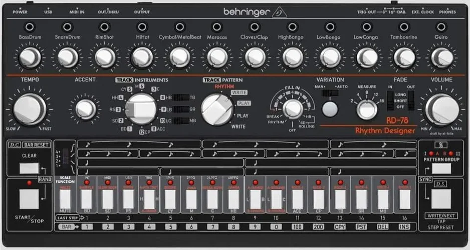Click the LowConga level knob
The image size is (470, 250).
(367, 57)
